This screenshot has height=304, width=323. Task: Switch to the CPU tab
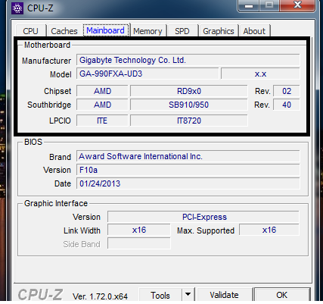coord(30,31)
